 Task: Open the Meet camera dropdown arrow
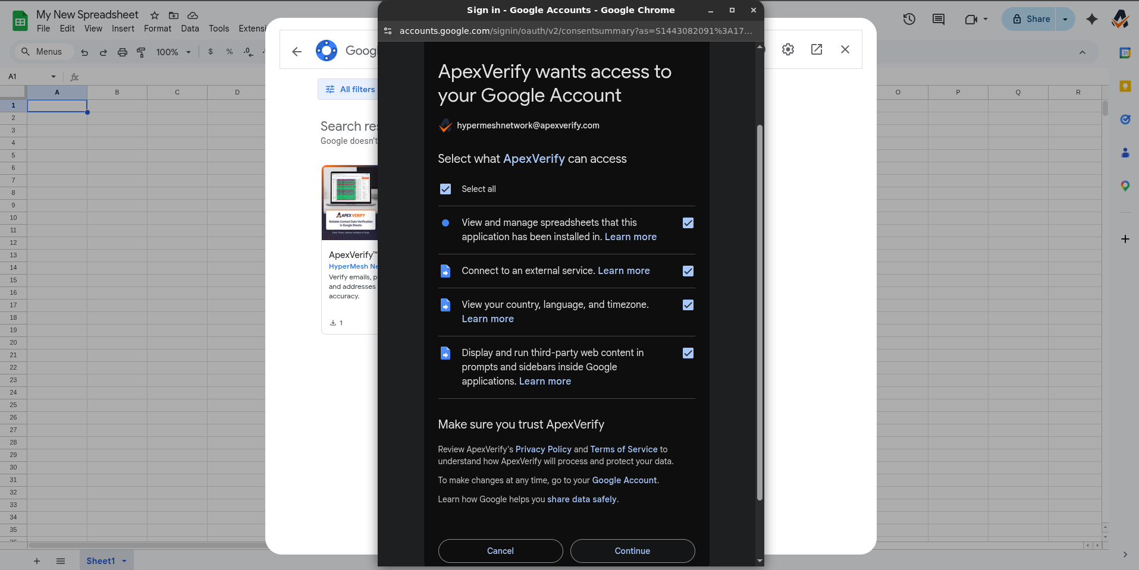(986, 19)
